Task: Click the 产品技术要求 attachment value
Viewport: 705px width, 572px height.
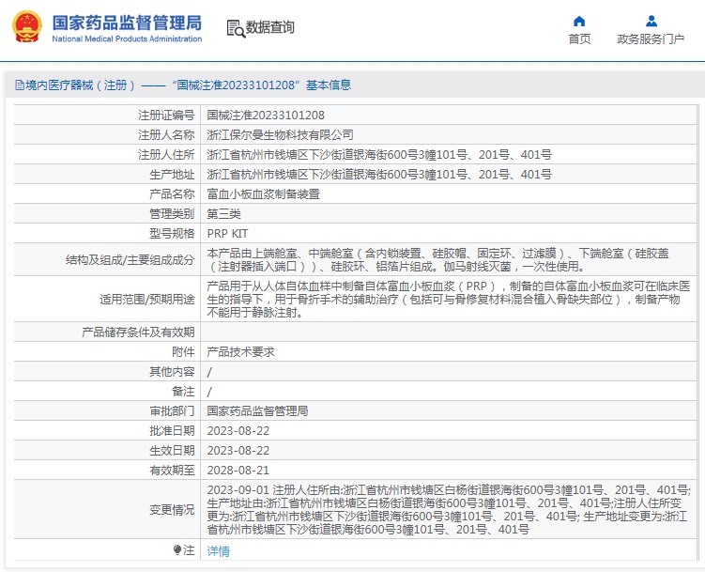Action: (240, 352)
